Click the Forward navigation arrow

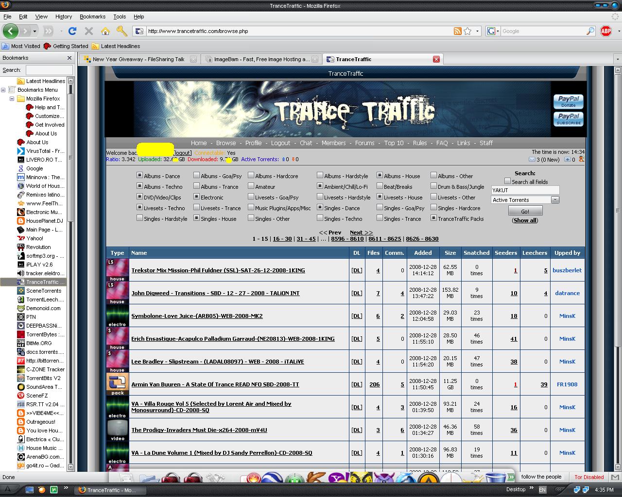(x=25, y=31)
